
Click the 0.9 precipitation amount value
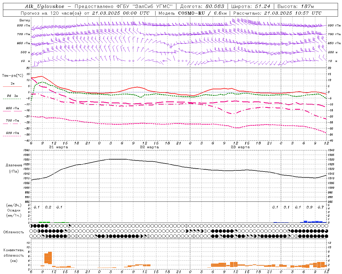pos(309,207)
